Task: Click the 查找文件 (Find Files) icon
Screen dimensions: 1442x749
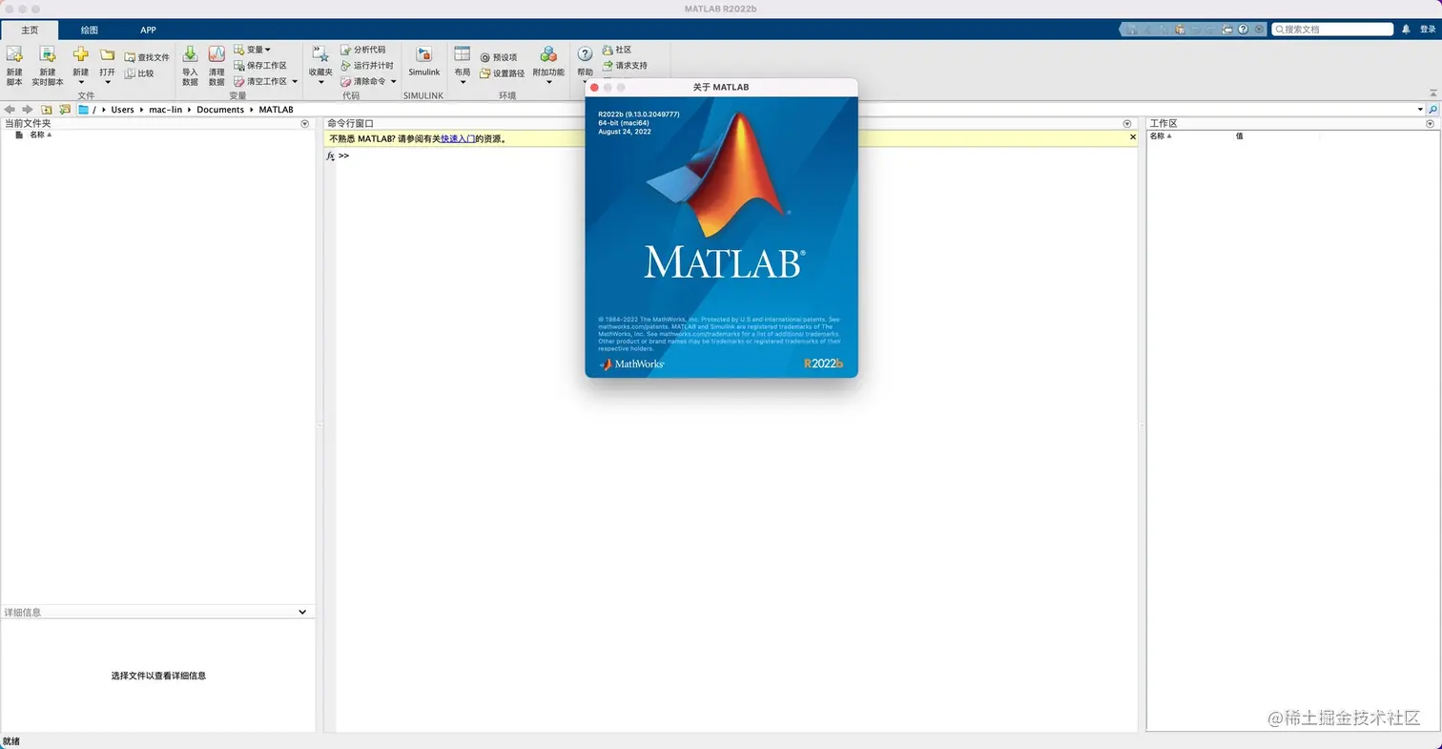Action: pos(131,57)
